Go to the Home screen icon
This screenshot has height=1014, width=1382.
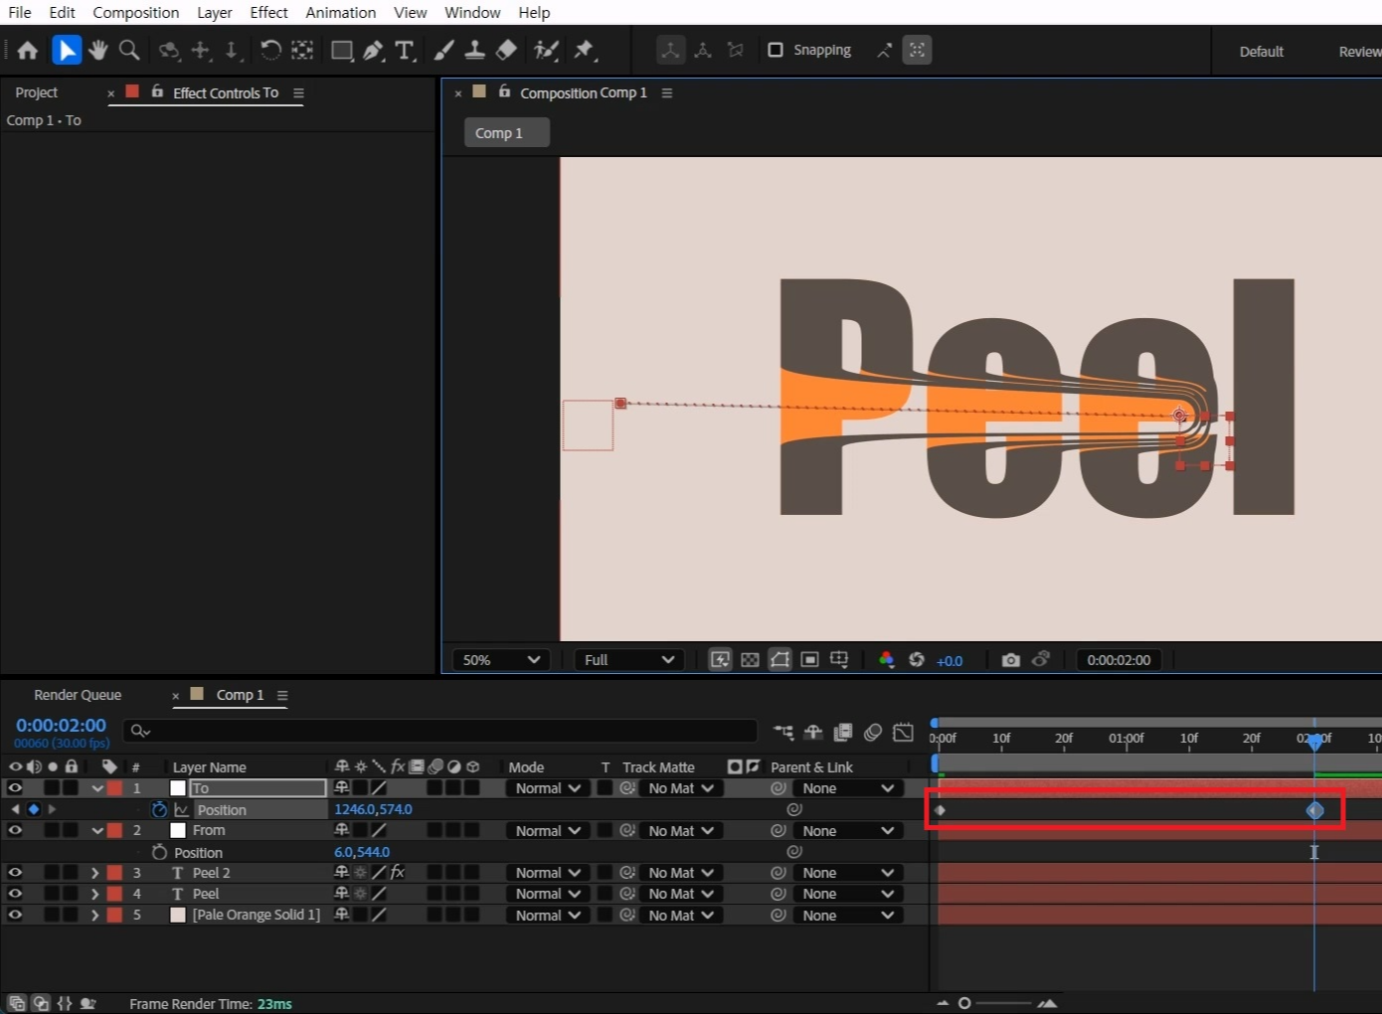pos(28,50)
